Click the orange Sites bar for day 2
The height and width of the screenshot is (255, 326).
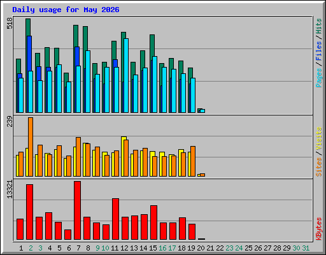31,147
